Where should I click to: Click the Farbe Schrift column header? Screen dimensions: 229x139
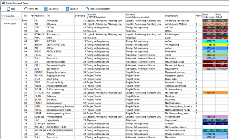click(222, 16)
